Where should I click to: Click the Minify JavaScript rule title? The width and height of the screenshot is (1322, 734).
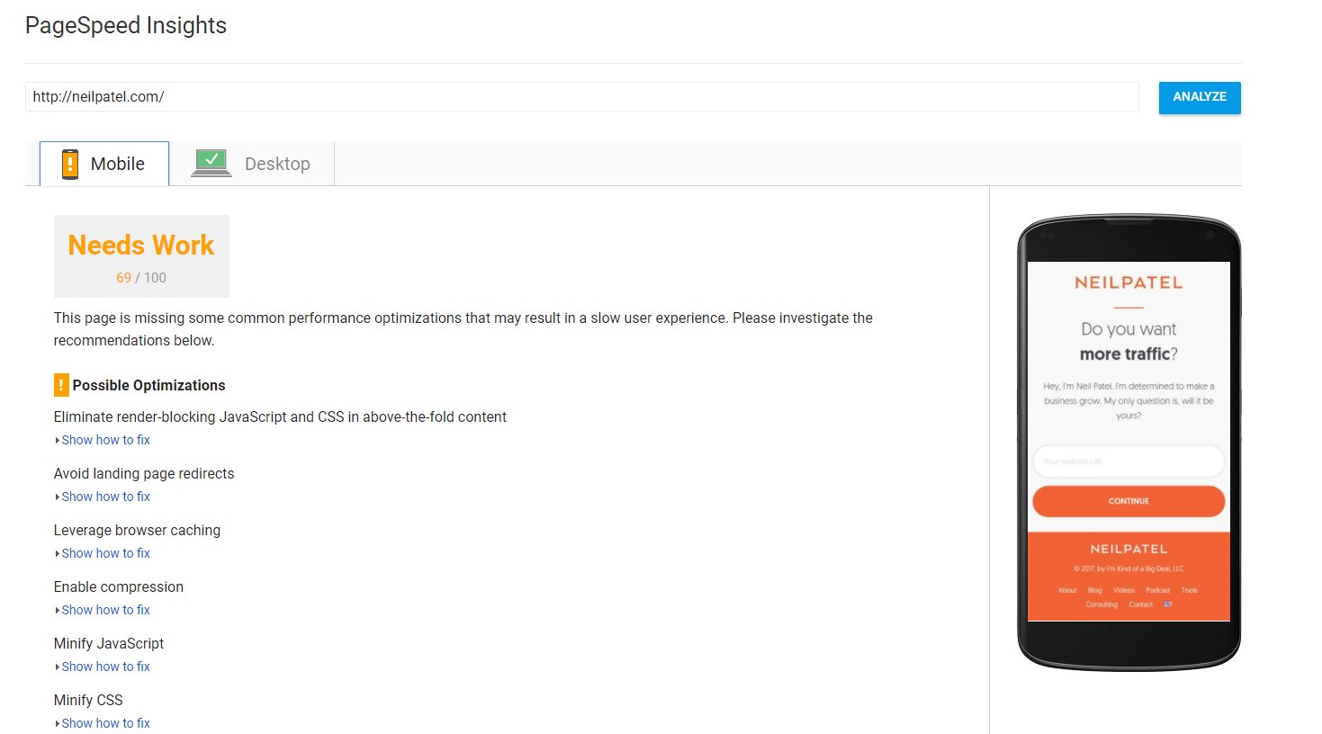point(109,644)
